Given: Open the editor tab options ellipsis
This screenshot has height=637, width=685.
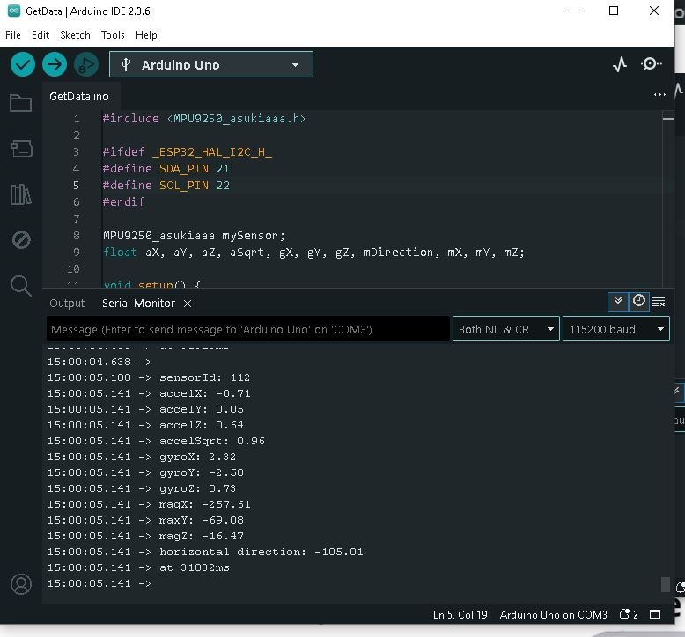Looking at the screenshot, I should pos(659,95).
